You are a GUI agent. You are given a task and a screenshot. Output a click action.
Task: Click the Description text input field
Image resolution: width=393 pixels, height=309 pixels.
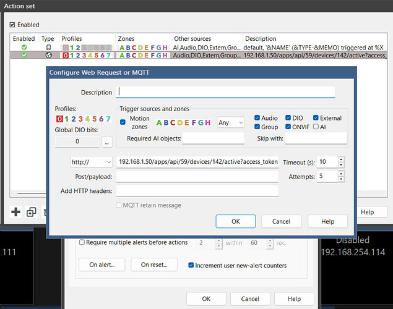pyautogui.click(x=225, y=92)
